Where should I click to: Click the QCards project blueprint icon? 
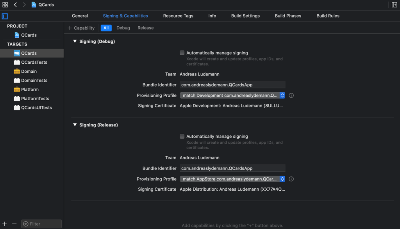click(x=17, y=35)
